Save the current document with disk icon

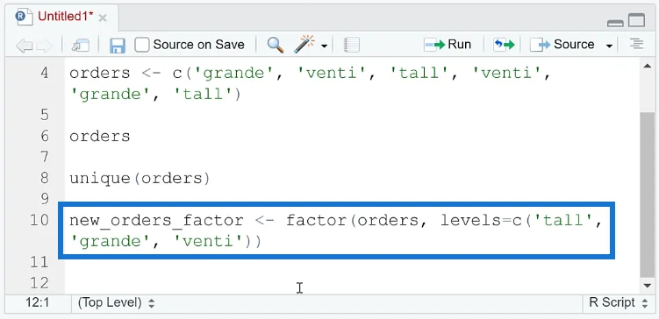tap(118, 45)
